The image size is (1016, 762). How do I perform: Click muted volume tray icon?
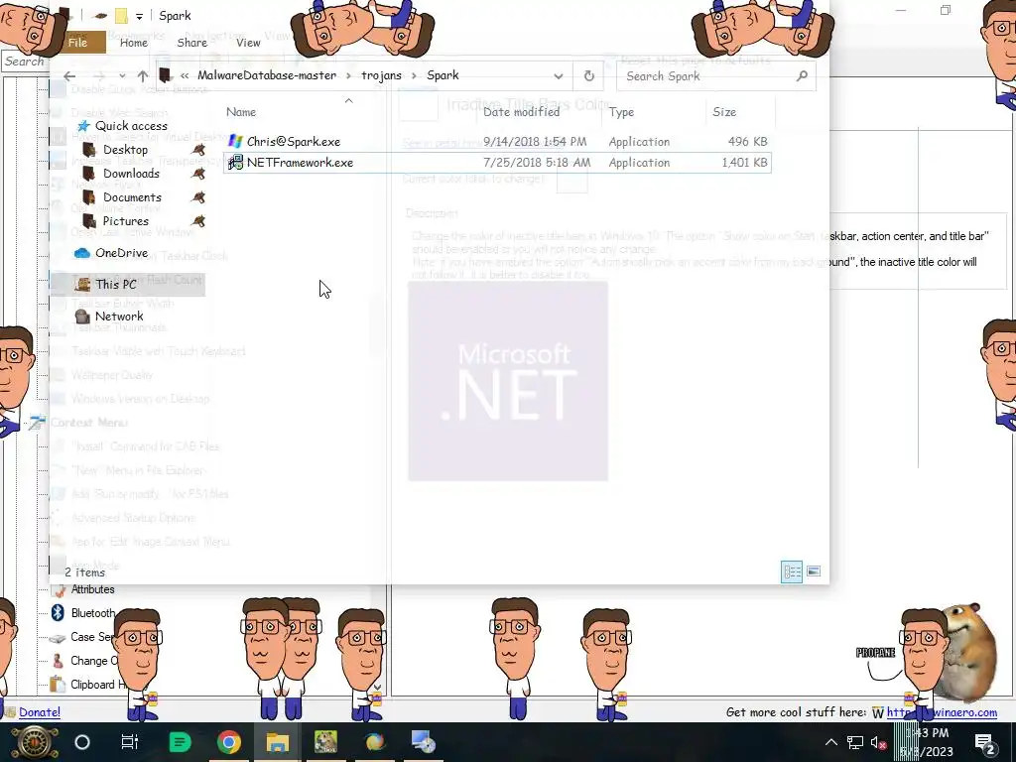pos(878,742)
